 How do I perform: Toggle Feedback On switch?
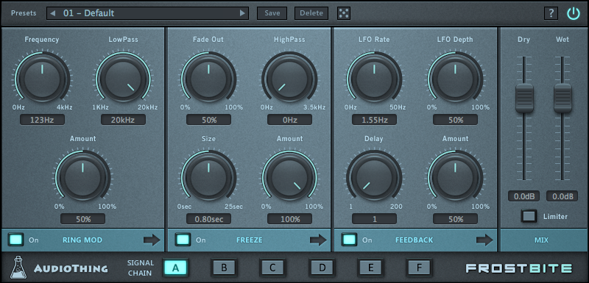(x=349, y=240)
